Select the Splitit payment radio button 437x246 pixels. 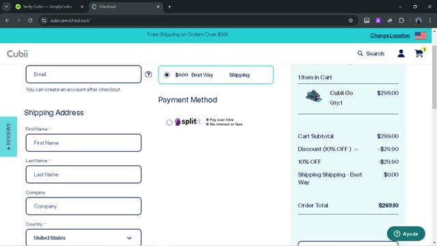click(x=169, y=122)
